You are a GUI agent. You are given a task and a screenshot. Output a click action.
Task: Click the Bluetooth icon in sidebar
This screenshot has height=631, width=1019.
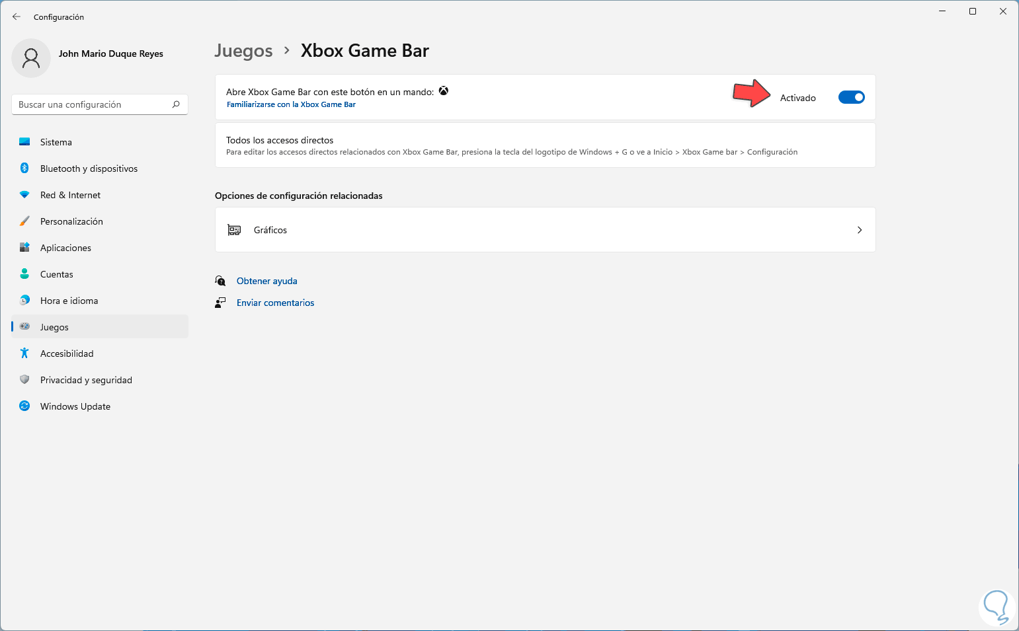coord(24,168)
